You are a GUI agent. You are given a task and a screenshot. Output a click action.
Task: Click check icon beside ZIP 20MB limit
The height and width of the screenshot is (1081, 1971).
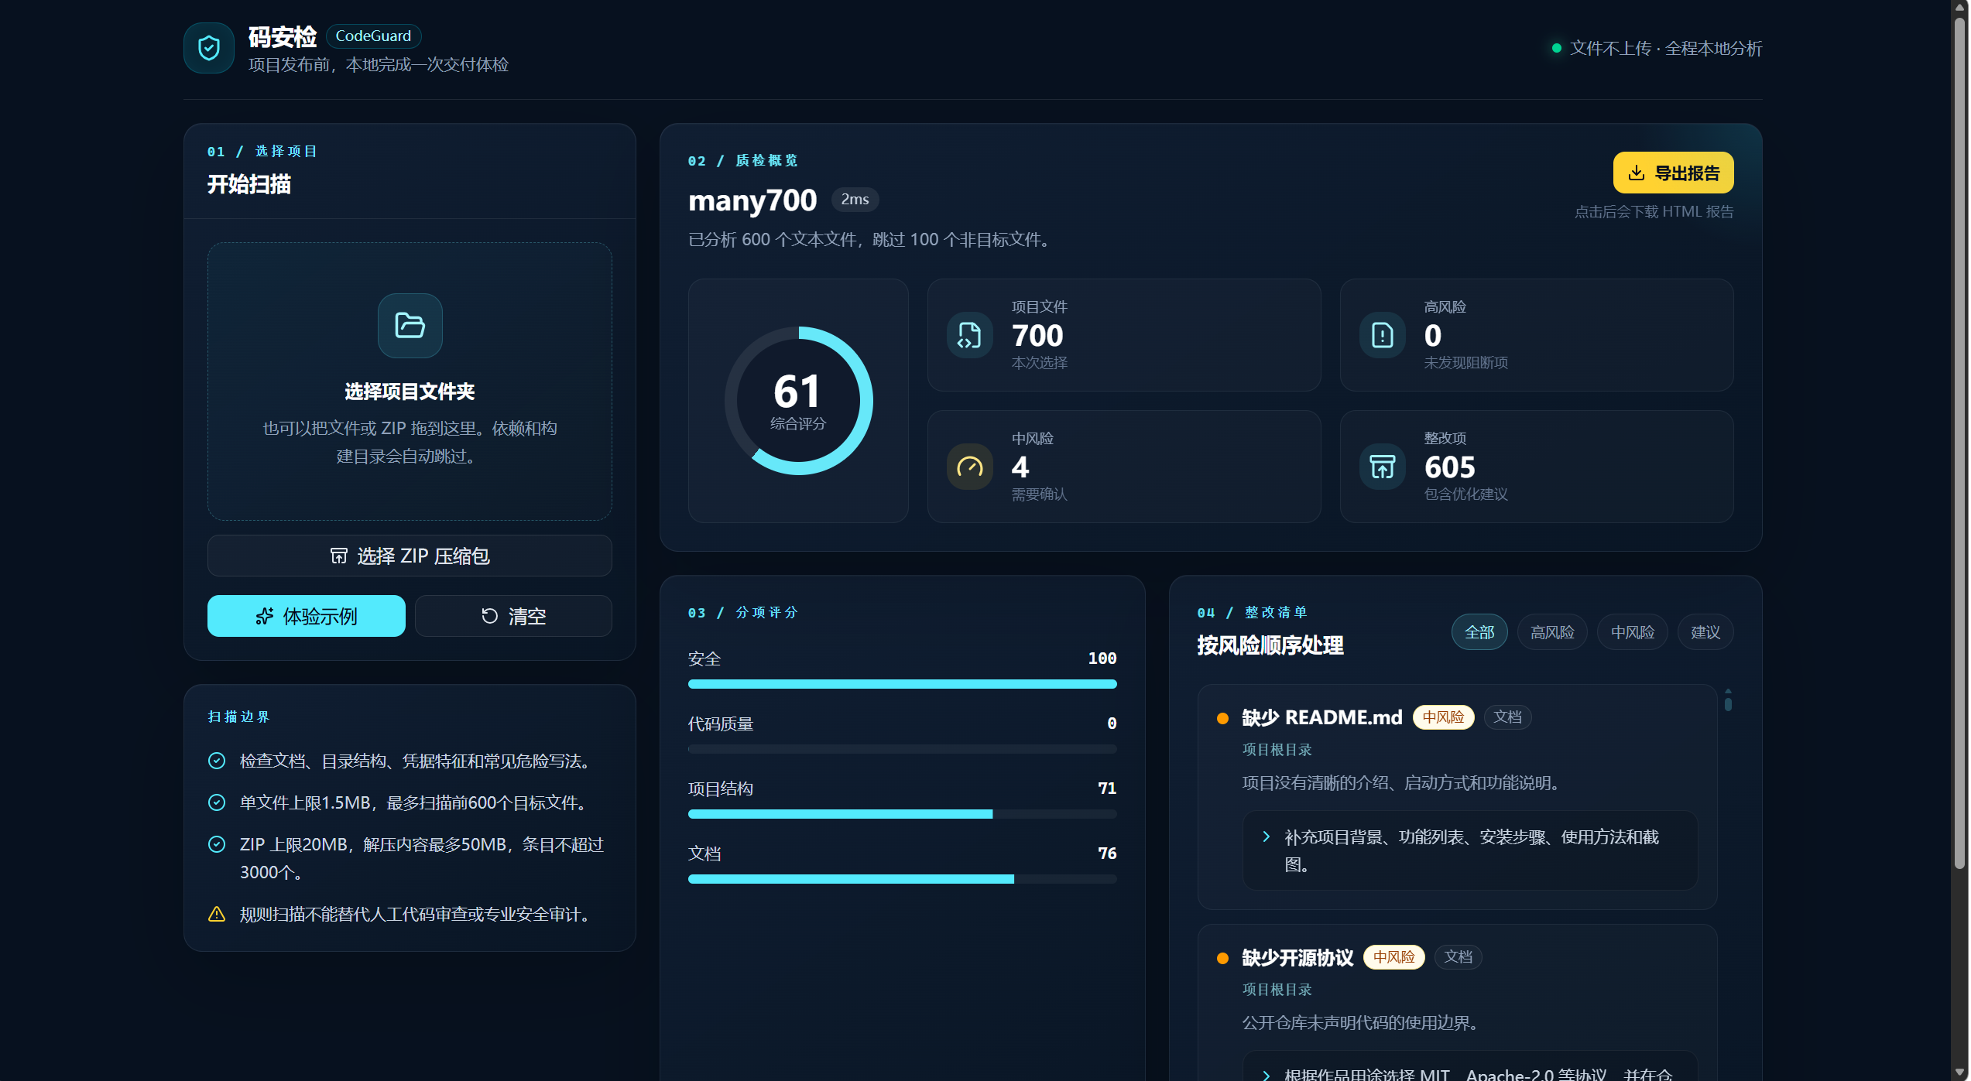(x=217, y=844)
